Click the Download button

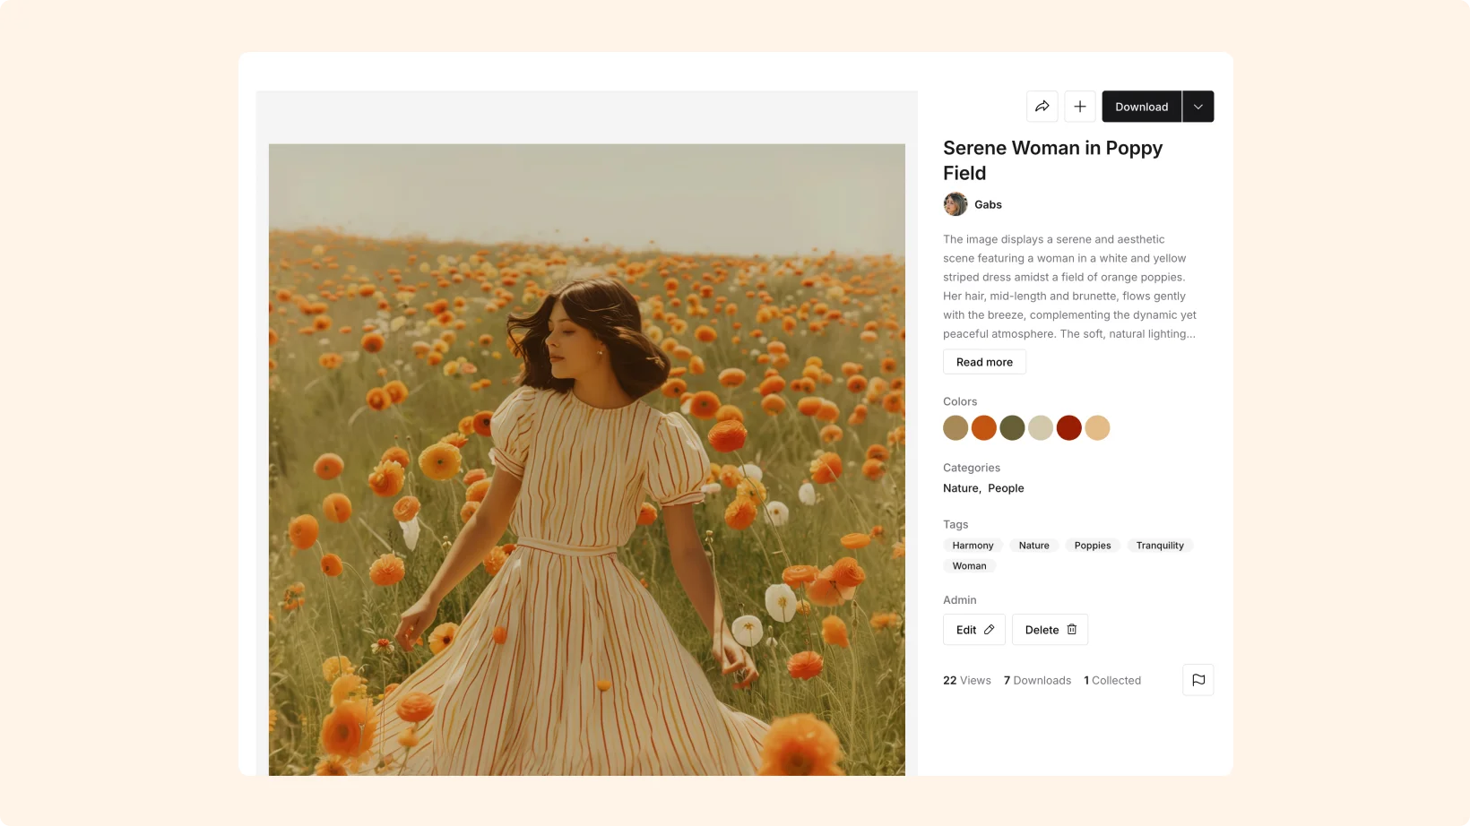coord(1141,107)
